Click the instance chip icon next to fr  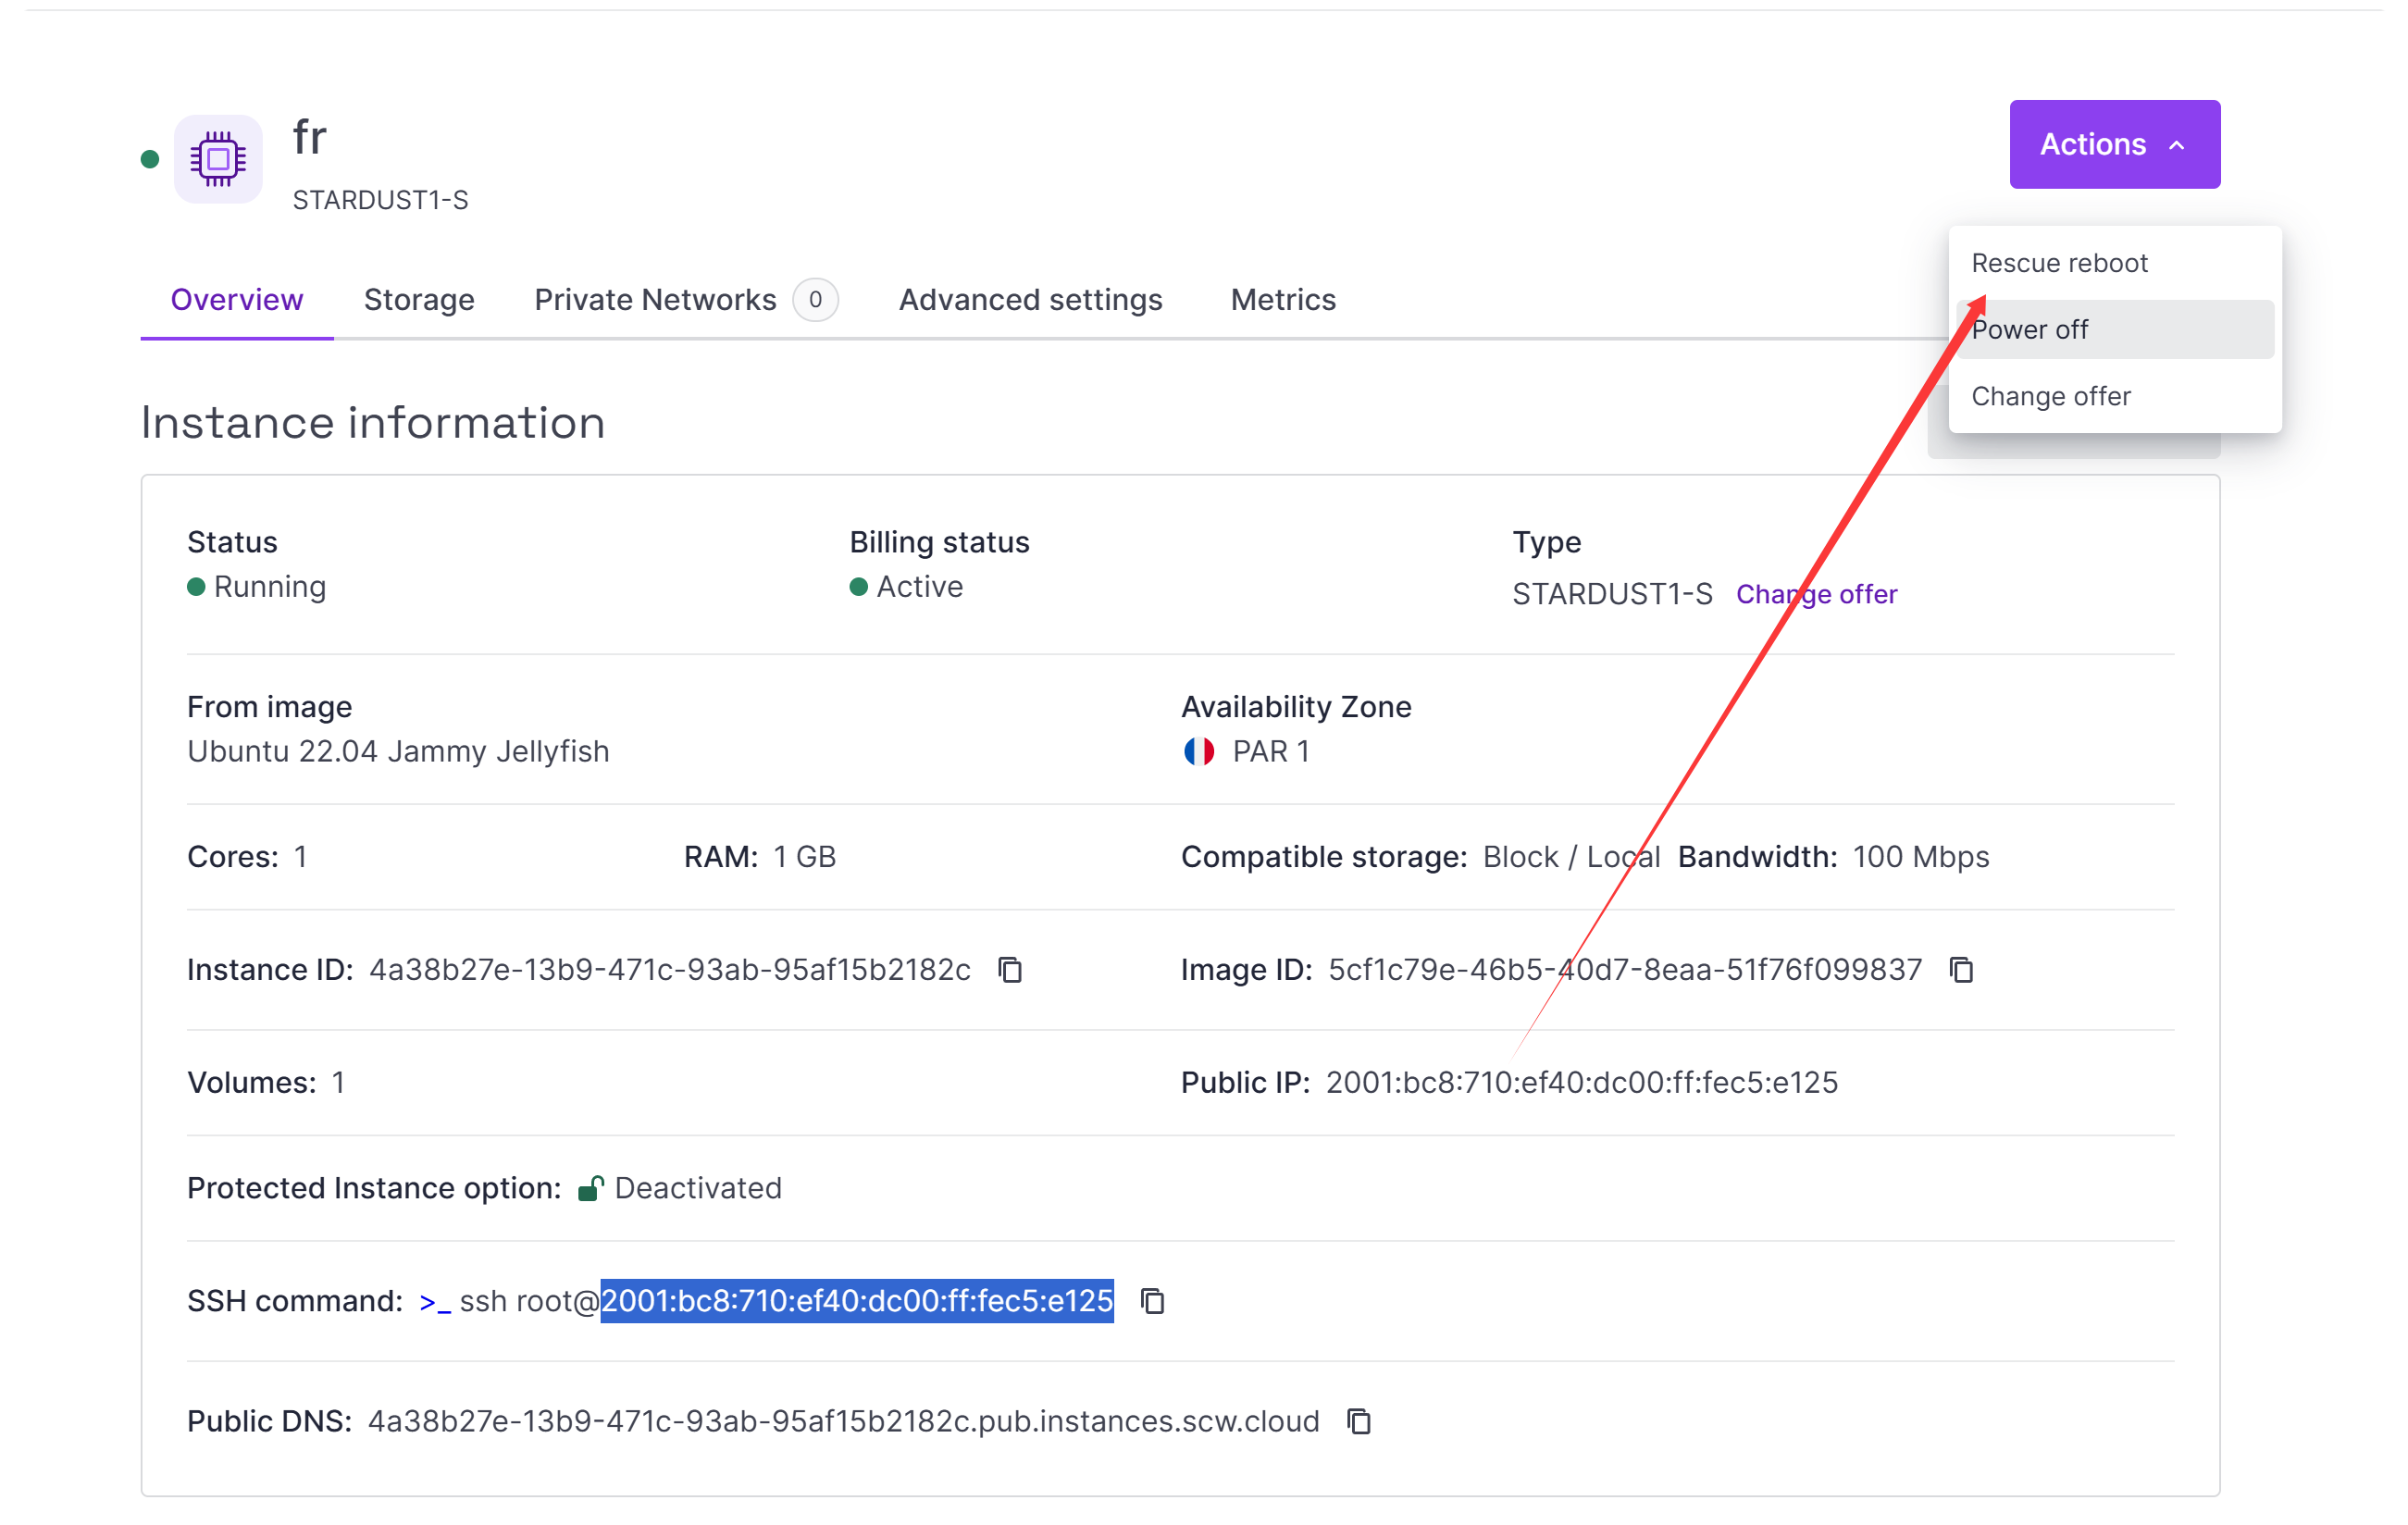coord(218,158)
